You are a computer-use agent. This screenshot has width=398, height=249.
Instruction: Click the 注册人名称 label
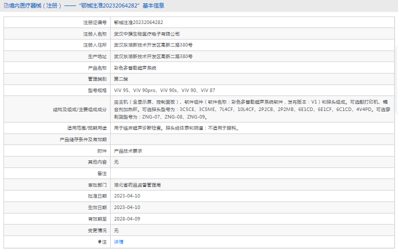click(x=95, y=34)
